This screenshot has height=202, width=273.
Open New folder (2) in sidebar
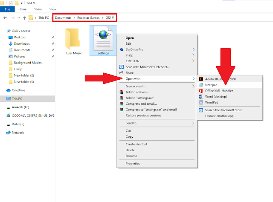pos(24,75)
